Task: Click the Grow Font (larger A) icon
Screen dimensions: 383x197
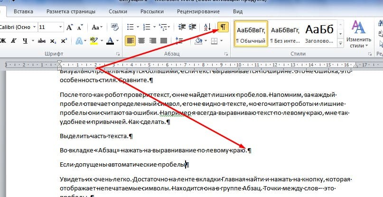Action: point(70,27)
